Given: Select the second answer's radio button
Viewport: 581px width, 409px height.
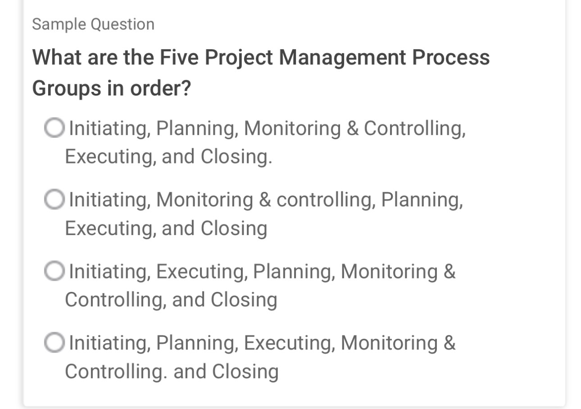Looking at the screenshot, I should tap(54, 200).
